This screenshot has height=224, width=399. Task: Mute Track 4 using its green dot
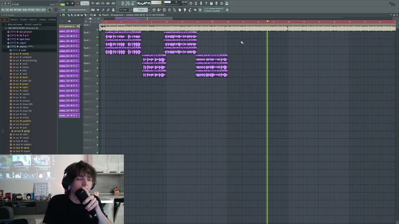coord(97,53)
